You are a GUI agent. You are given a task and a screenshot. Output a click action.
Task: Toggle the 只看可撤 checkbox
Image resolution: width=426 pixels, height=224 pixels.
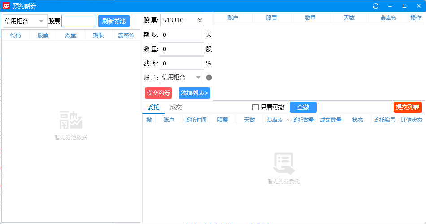point(256,107)
